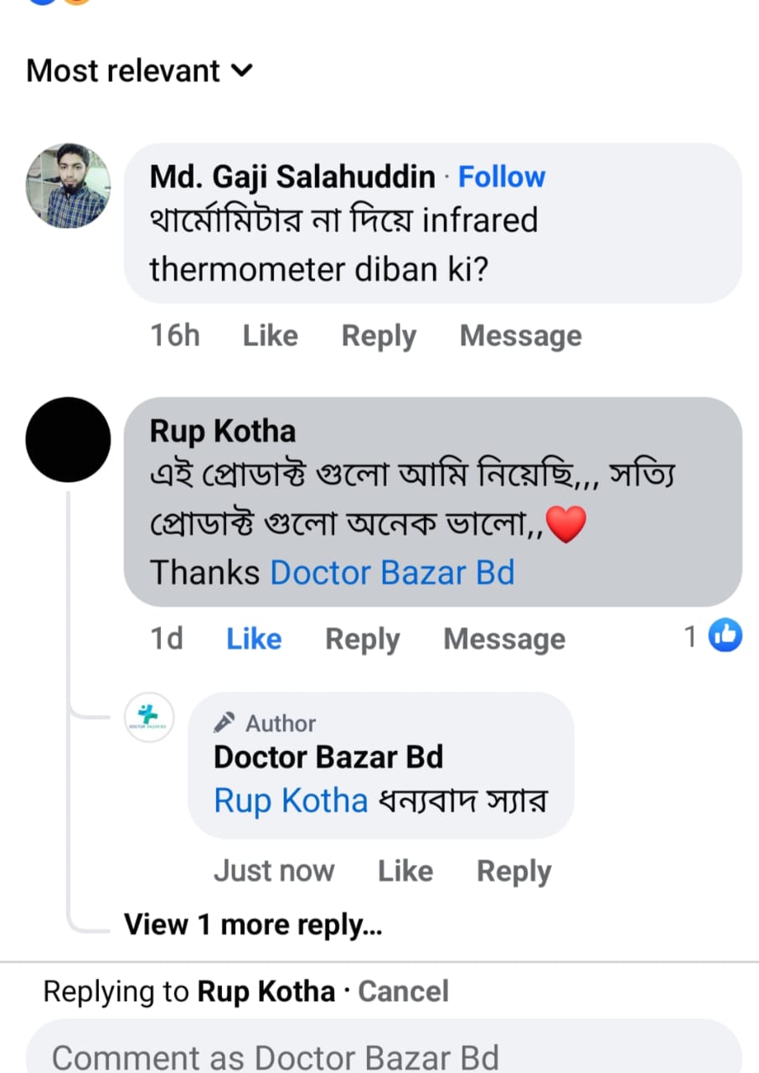The height and width of the screenshot is (1073, 759).
Task: Toggle Like on Rup Kotha's comment
Action: tap(254, 640)
